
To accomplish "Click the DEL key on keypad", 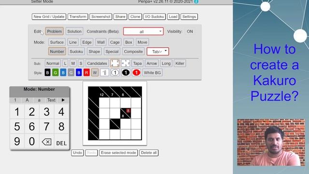I will coord(61,143).
